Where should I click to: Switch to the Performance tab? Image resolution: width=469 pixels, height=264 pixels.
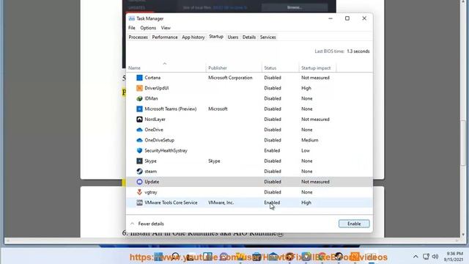[165, 37]
